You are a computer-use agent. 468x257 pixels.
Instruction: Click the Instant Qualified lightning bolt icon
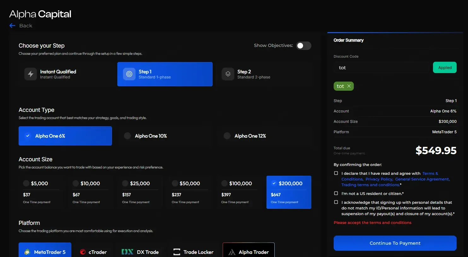click(x=31, y=74)
